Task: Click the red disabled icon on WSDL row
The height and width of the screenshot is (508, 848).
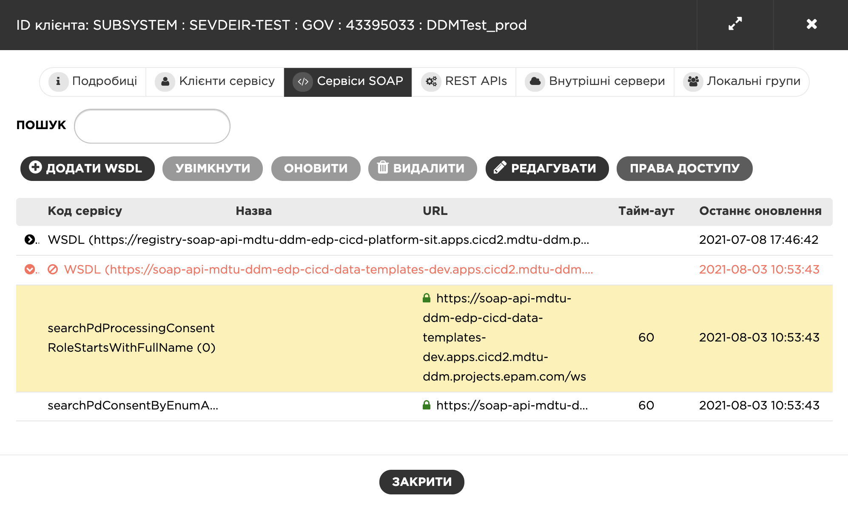Action: [x=53, y=269]
